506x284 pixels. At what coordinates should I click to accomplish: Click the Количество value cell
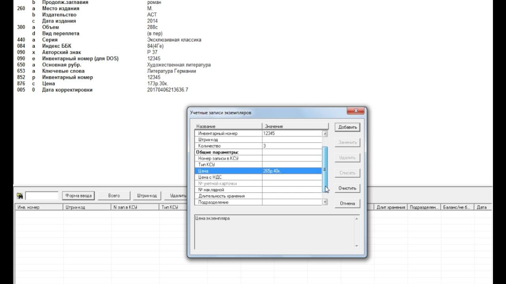[x=292, y=146]
